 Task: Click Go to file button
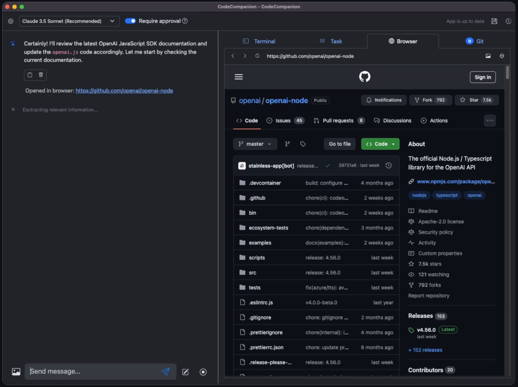pyautogui.click(x=340, y=144)
